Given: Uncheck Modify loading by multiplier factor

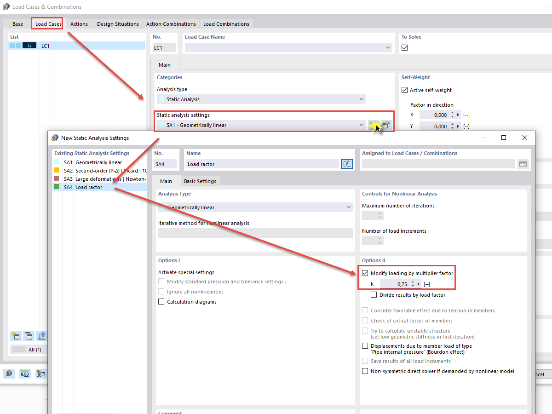Looking at the screenshot, I should click(365, 273).
